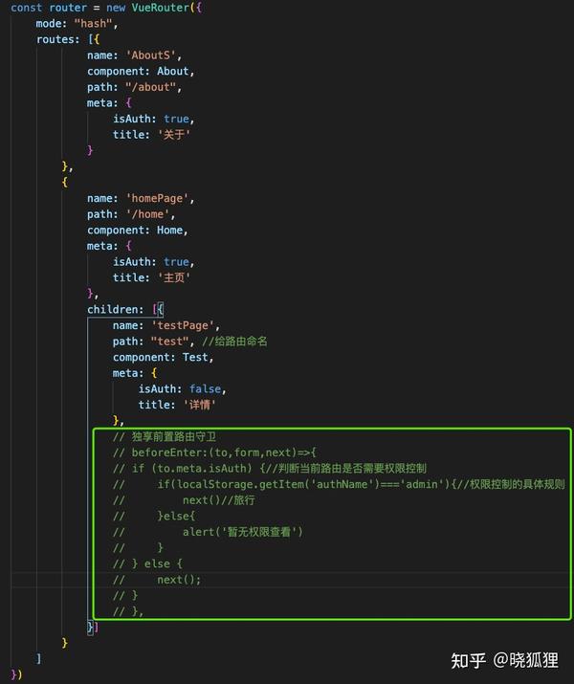Click the title '主页' string

173,277
